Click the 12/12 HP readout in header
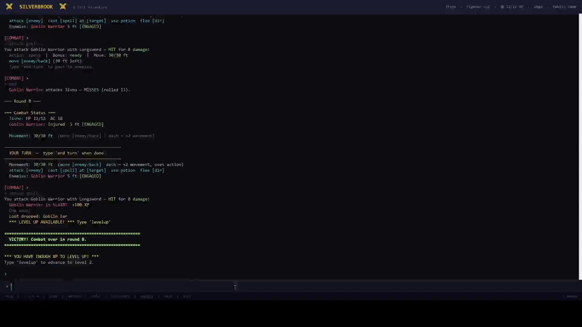Screen dimensions: 582x327 click(x=514, y=7)
